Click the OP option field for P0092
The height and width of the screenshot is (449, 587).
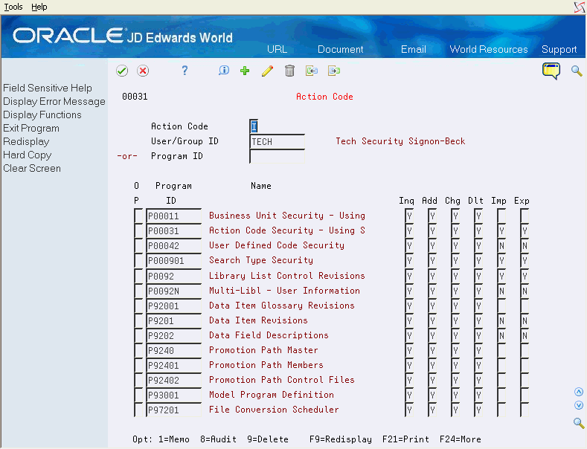138,276
